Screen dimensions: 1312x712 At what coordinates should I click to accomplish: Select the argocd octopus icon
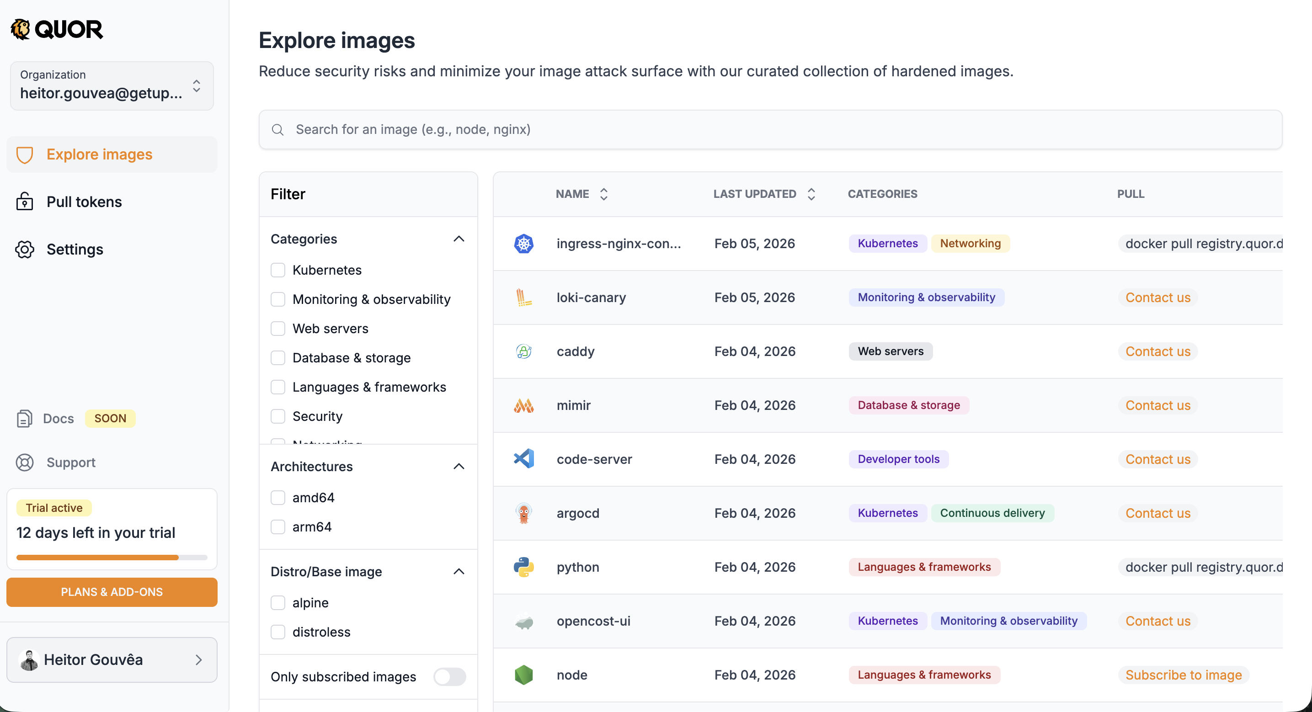pos(523,513)
